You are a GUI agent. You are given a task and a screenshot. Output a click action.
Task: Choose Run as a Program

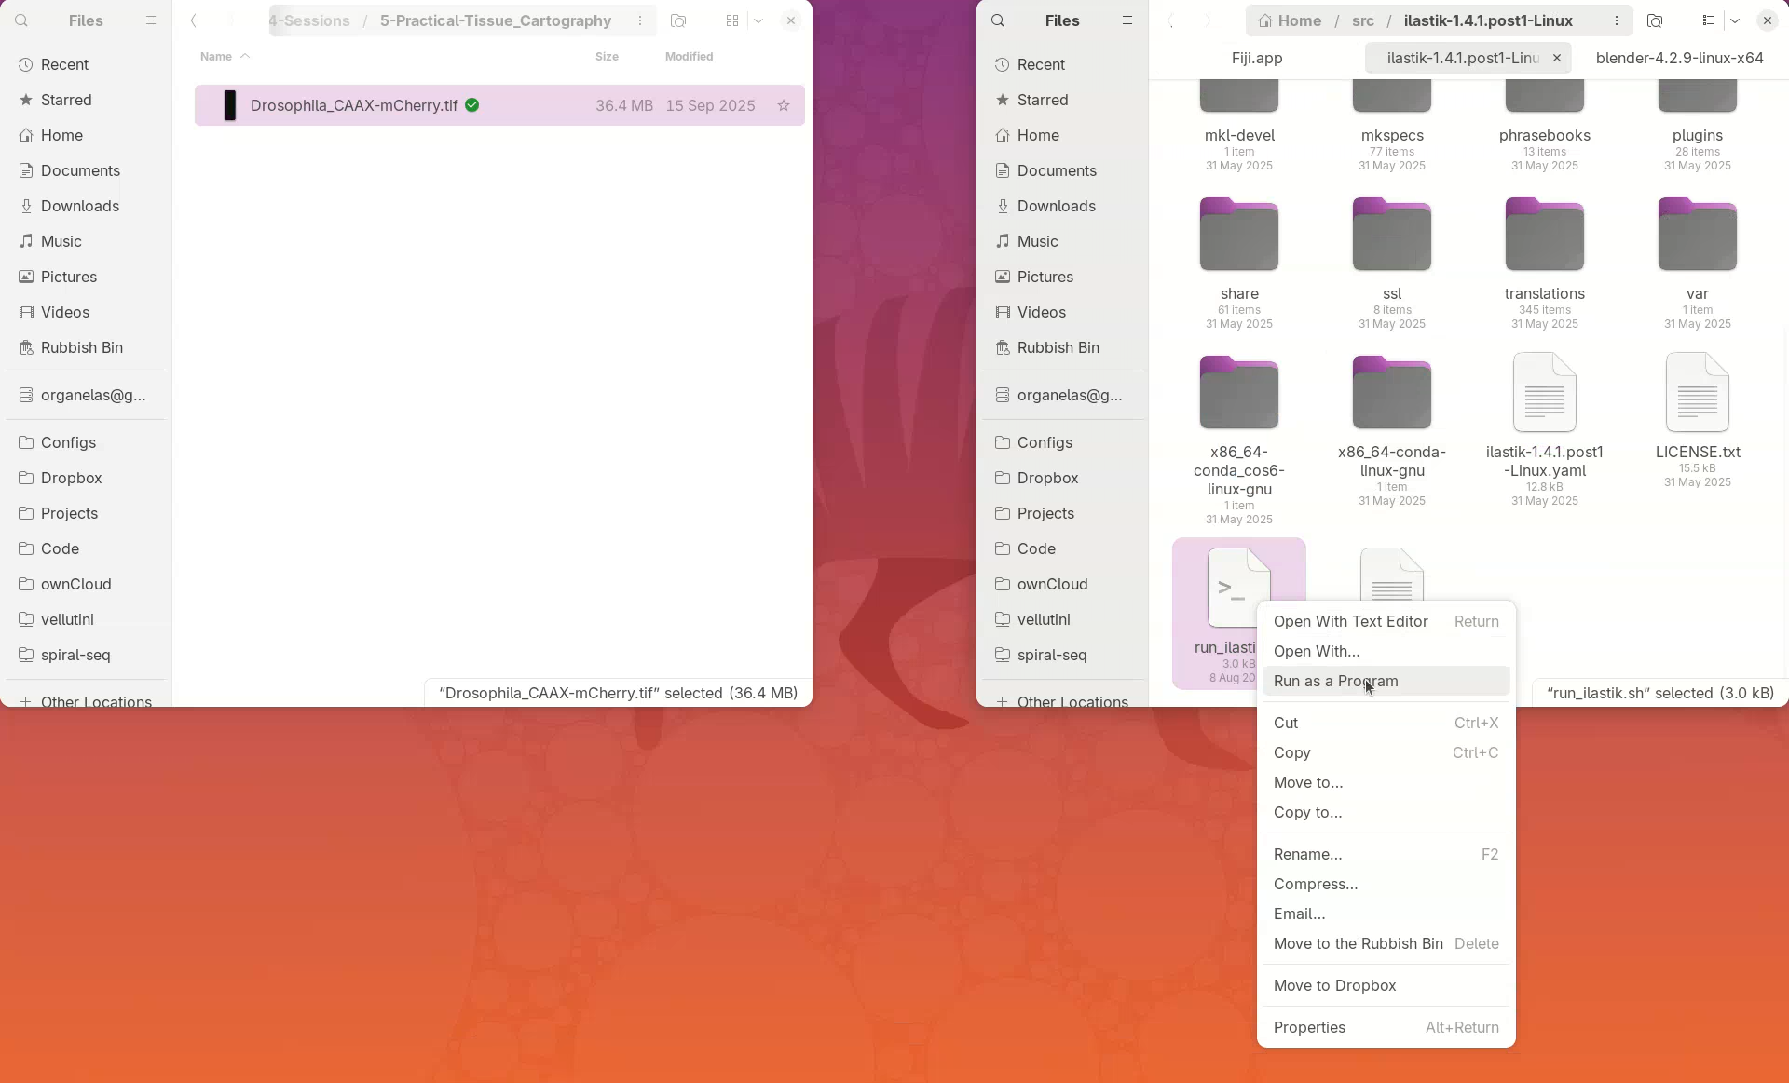[1335, 681]
